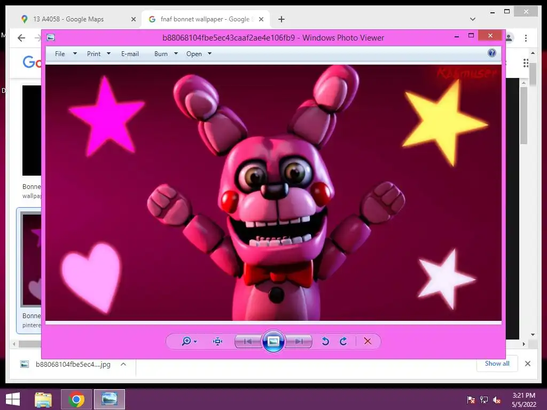Close the Chrome downloads bar

click(527, 364)
